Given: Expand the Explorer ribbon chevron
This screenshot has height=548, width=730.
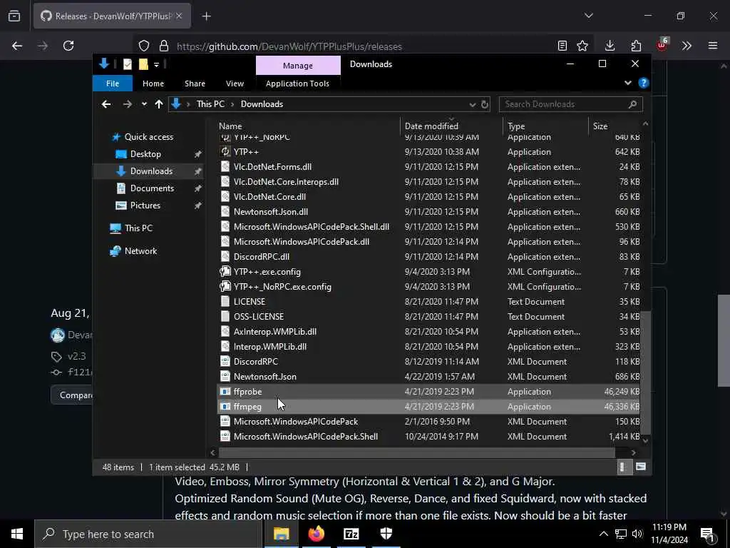Looking at the screenshot, I should [627, 83].
